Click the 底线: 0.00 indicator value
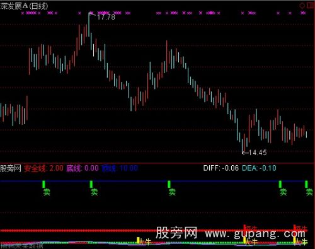This screenshot has height=249, width=315. tap(83, 168)
